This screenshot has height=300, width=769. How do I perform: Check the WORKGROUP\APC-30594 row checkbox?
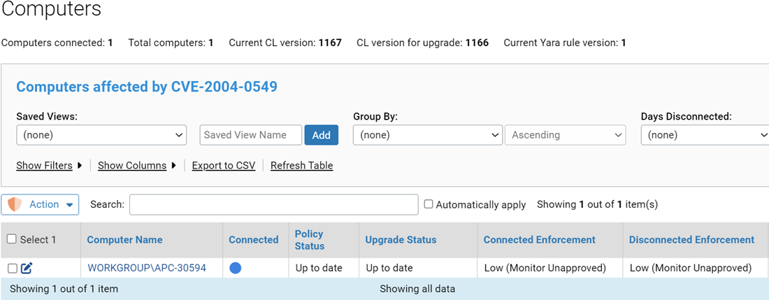pos(12,268)
